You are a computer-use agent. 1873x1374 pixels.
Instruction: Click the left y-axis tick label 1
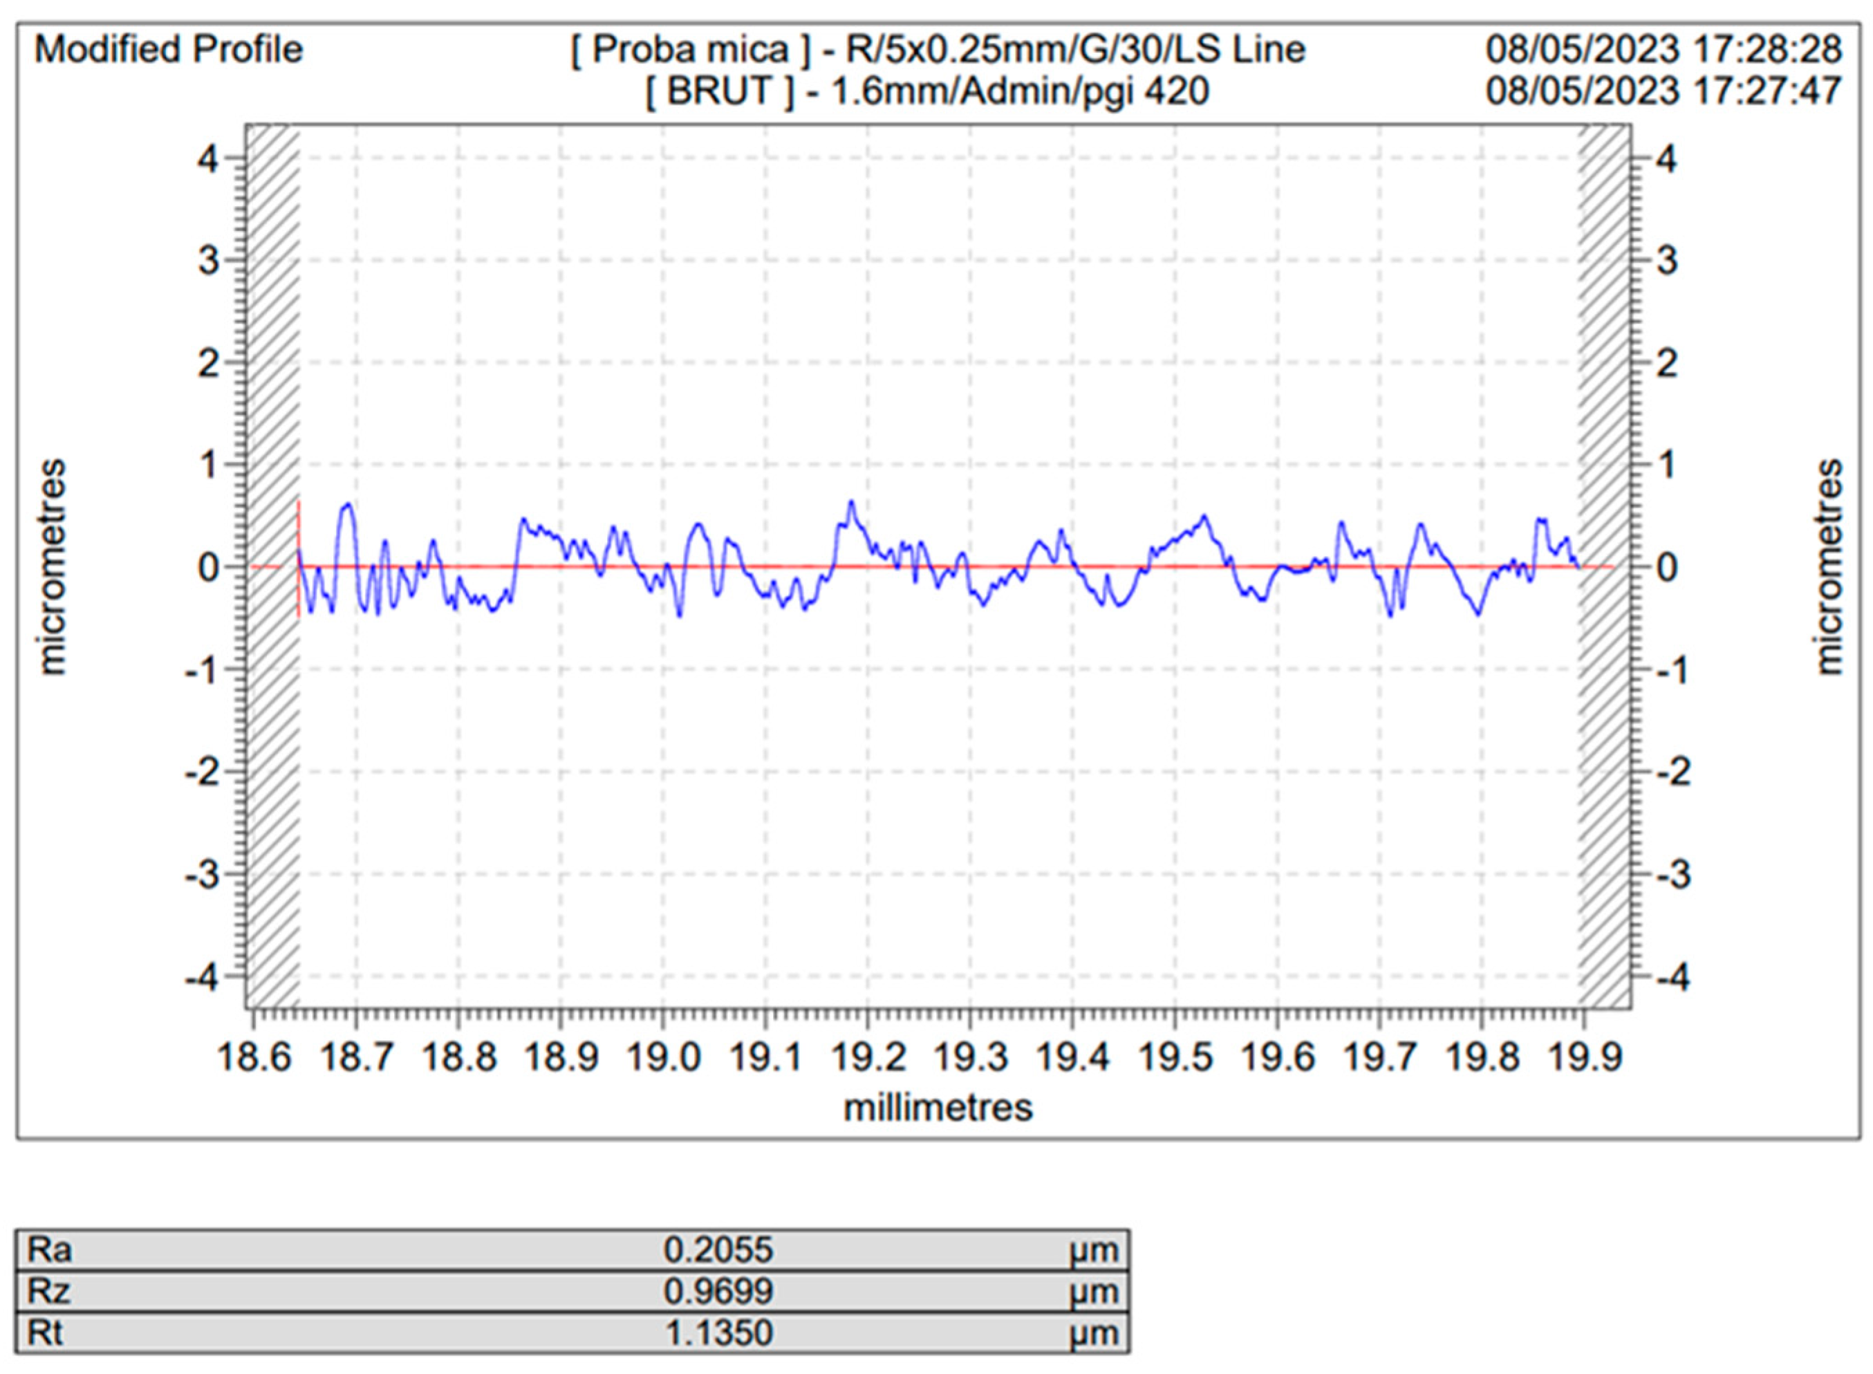[x=208, y=465]
